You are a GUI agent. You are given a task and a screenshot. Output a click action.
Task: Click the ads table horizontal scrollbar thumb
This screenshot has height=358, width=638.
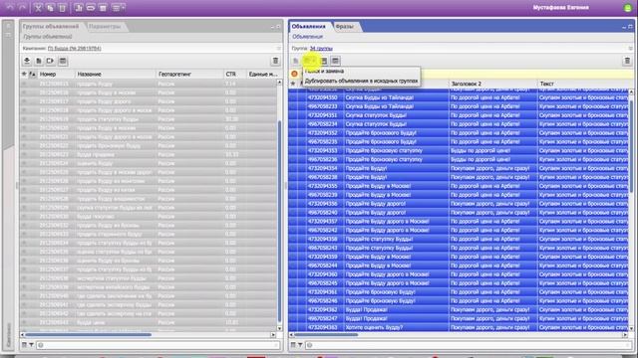[326, 335]
